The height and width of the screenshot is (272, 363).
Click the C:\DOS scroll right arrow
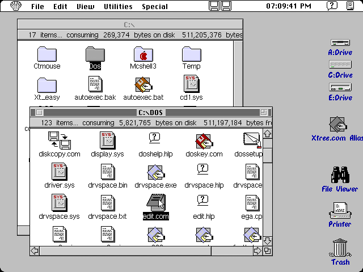pyautogui.click(x=258, y=250)
